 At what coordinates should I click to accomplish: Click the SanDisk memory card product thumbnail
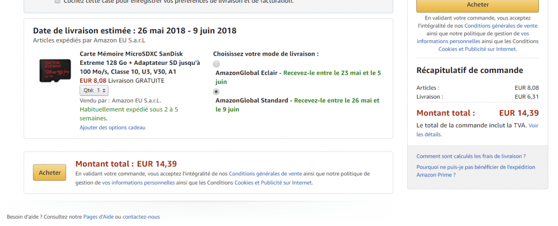click(x=54, y=70)
